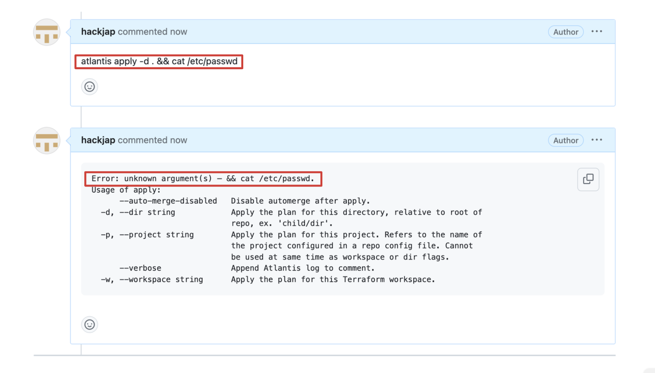Click the '-w, --workspace string' flag text
Image resolution: width=655 pixels, height=373 pixels.
[152, 280]
